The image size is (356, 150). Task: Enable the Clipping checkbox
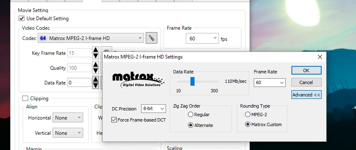pos(25,98)
